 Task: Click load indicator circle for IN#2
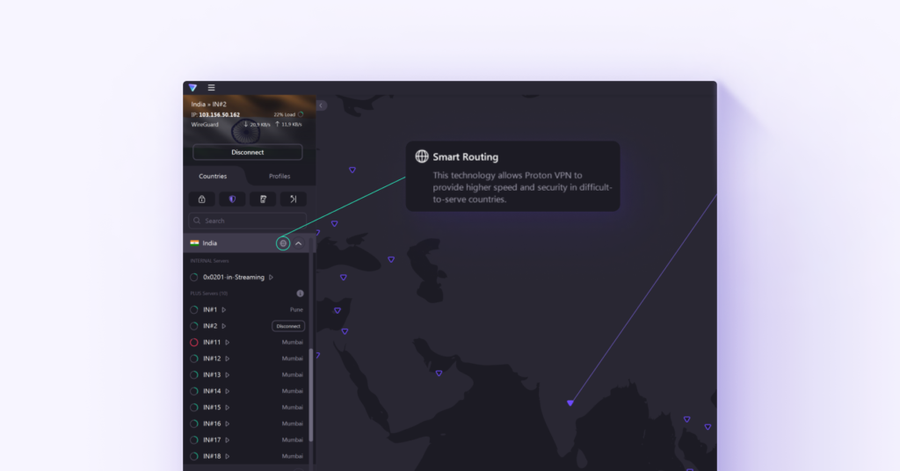click(x=194, y=326)
